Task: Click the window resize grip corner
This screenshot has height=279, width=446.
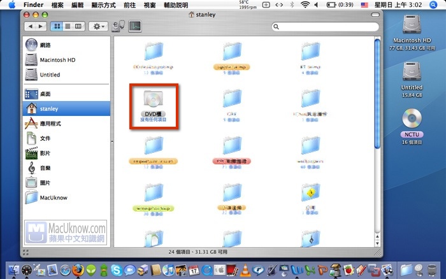Action: click(377, 252)
